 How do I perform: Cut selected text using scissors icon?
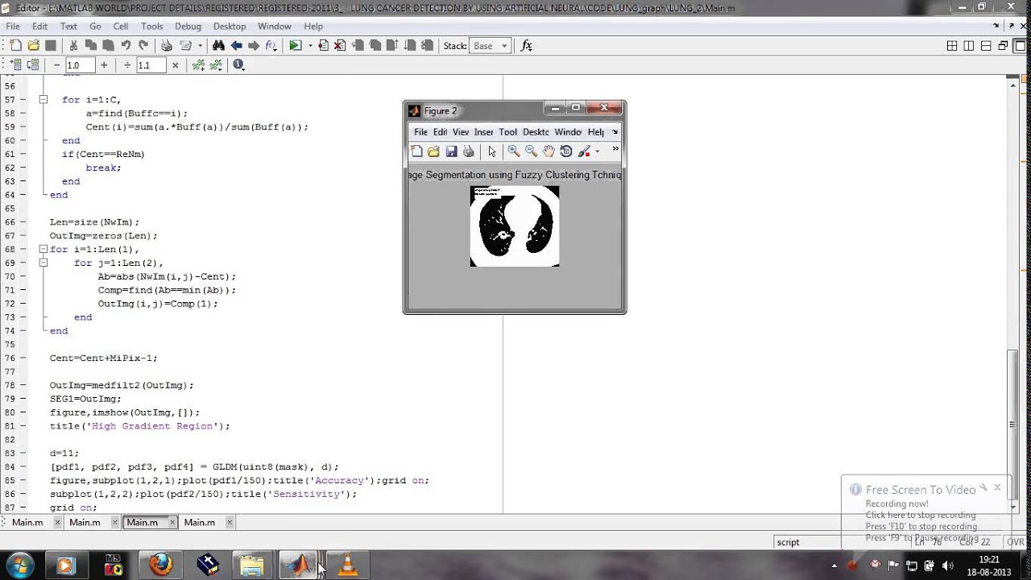pyautogui.click(x=73, y=46)
